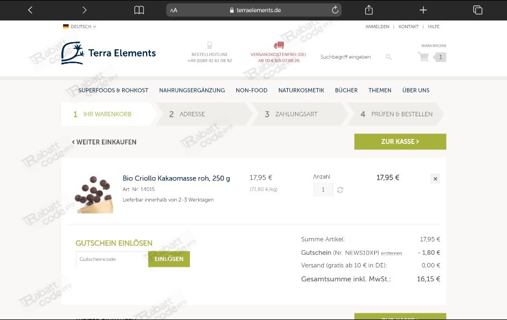Screen dimensions: 507x320
Task: Click the Anzahl quantity field
Action: coord(323,189)
